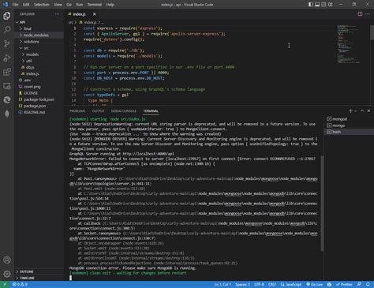Screen dimensions: 374x288
Task: Close the index.js editor tab
Action: [x=95, y=14]
